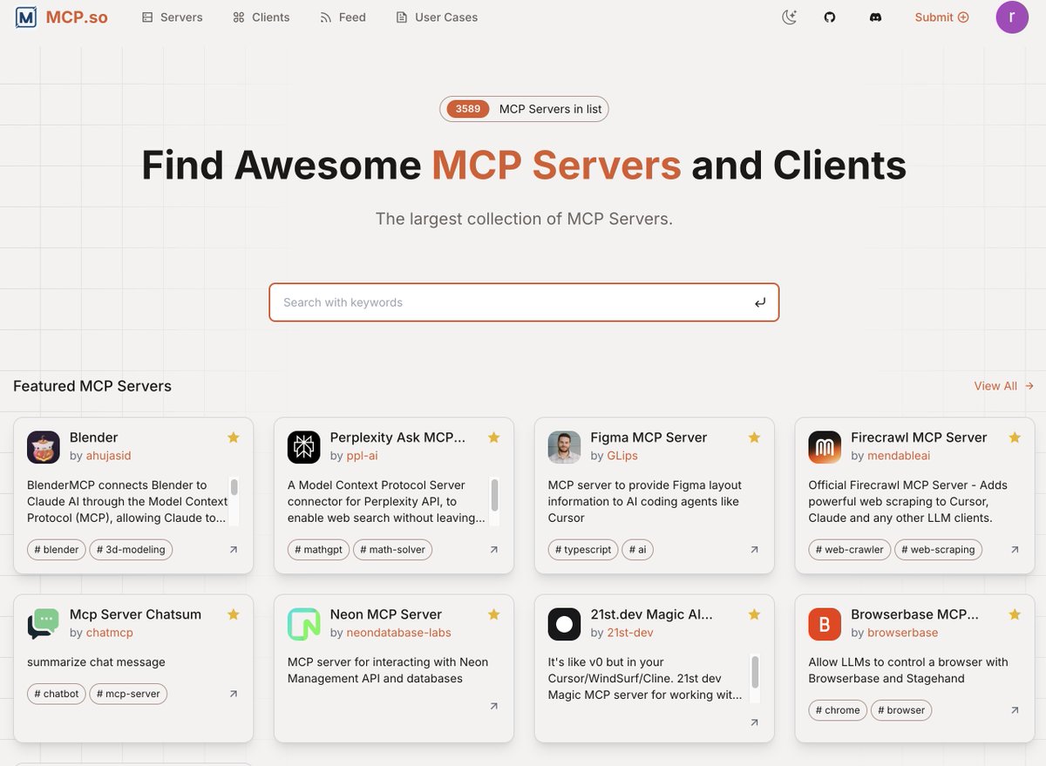
Task: Click the star on Blender card
Action: 234,437
